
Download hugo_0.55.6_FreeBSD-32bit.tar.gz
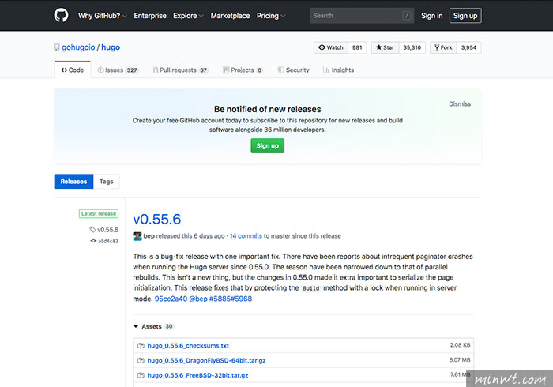[197, 375]
